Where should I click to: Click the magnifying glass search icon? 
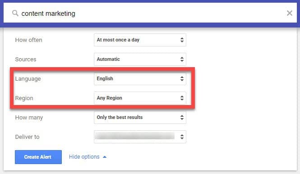click(15, 13)
